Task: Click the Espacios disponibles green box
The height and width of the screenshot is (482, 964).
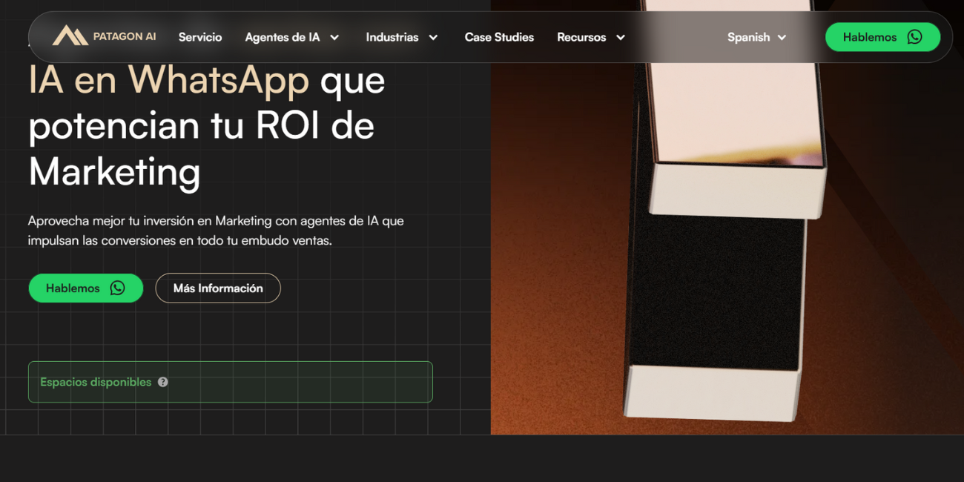Action: [231, 382]
